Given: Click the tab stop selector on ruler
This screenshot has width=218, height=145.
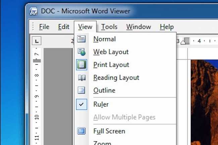Looking at the screenshot, I should [x=37, y=41].
